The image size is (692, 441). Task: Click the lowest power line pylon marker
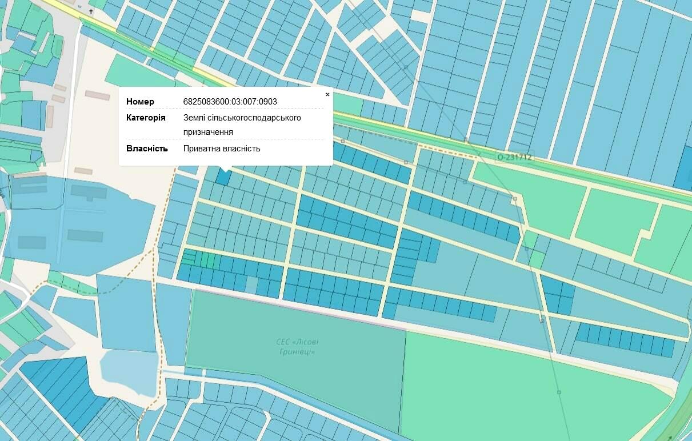(559, 392)
